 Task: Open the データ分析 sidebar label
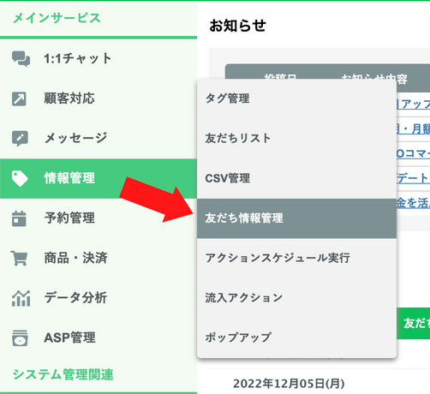tap(75, 298)
